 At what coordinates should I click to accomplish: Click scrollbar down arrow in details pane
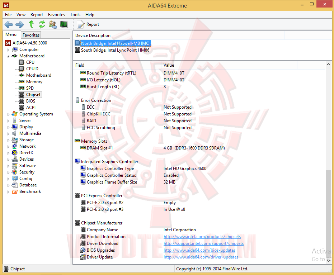(x=328, y=261)
